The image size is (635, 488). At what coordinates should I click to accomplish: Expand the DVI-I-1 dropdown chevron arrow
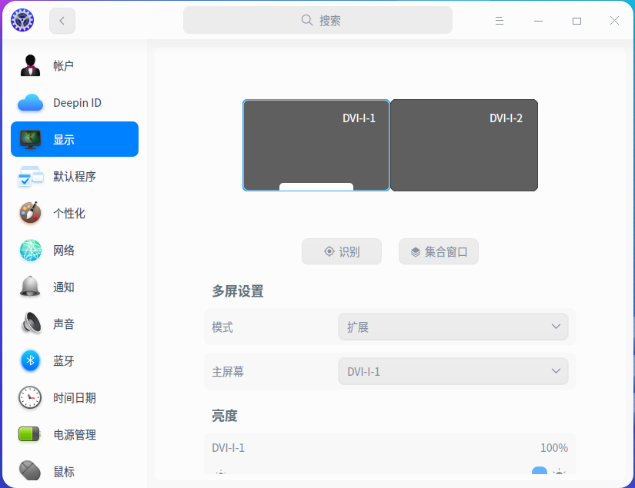(x=556, y=370)
